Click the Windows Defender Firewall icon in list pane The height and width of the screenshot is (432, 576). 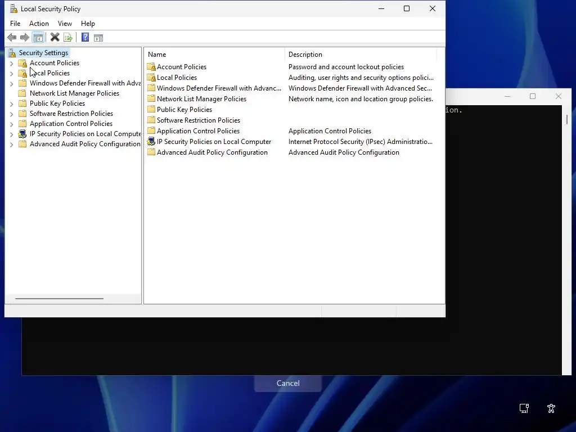(x=151, y=88)
